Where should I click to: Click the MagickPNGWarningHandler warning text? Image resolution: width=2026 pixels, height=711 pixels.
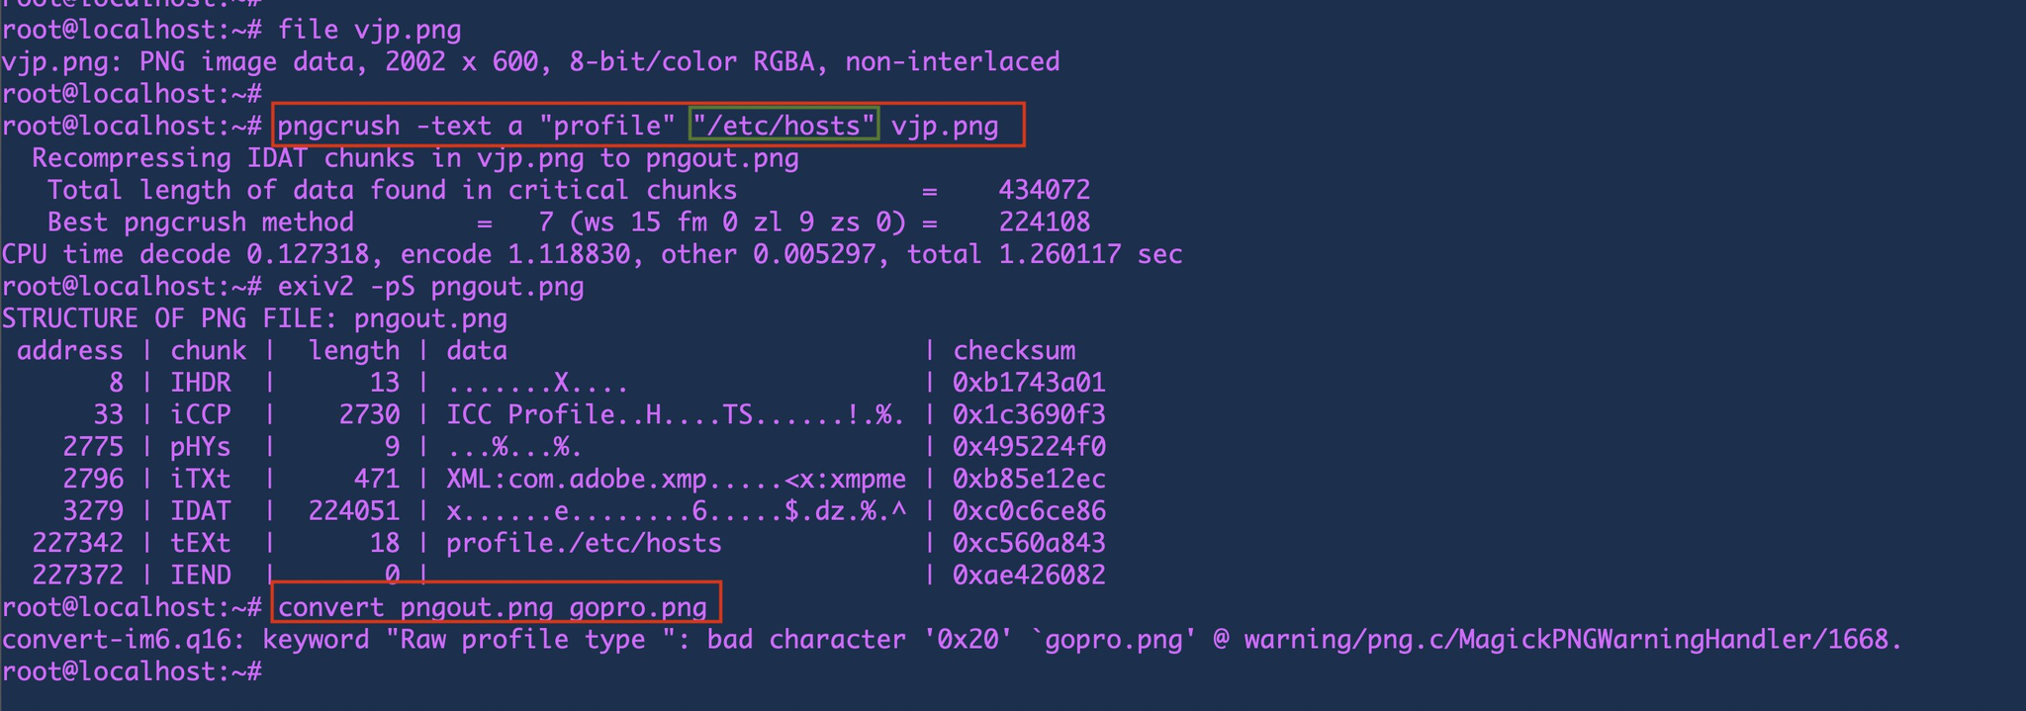tap(1573, 640)
